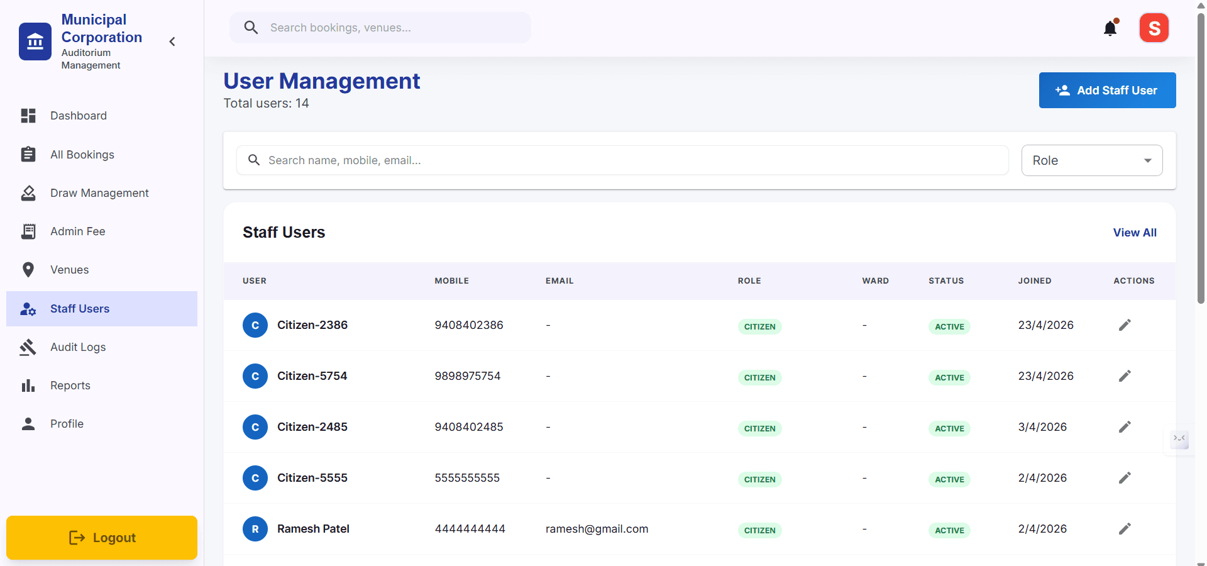Click the Citizen-5555 avatar circle
The width and height of the screenshot is (1207, 566).
(x=255, y=478)
